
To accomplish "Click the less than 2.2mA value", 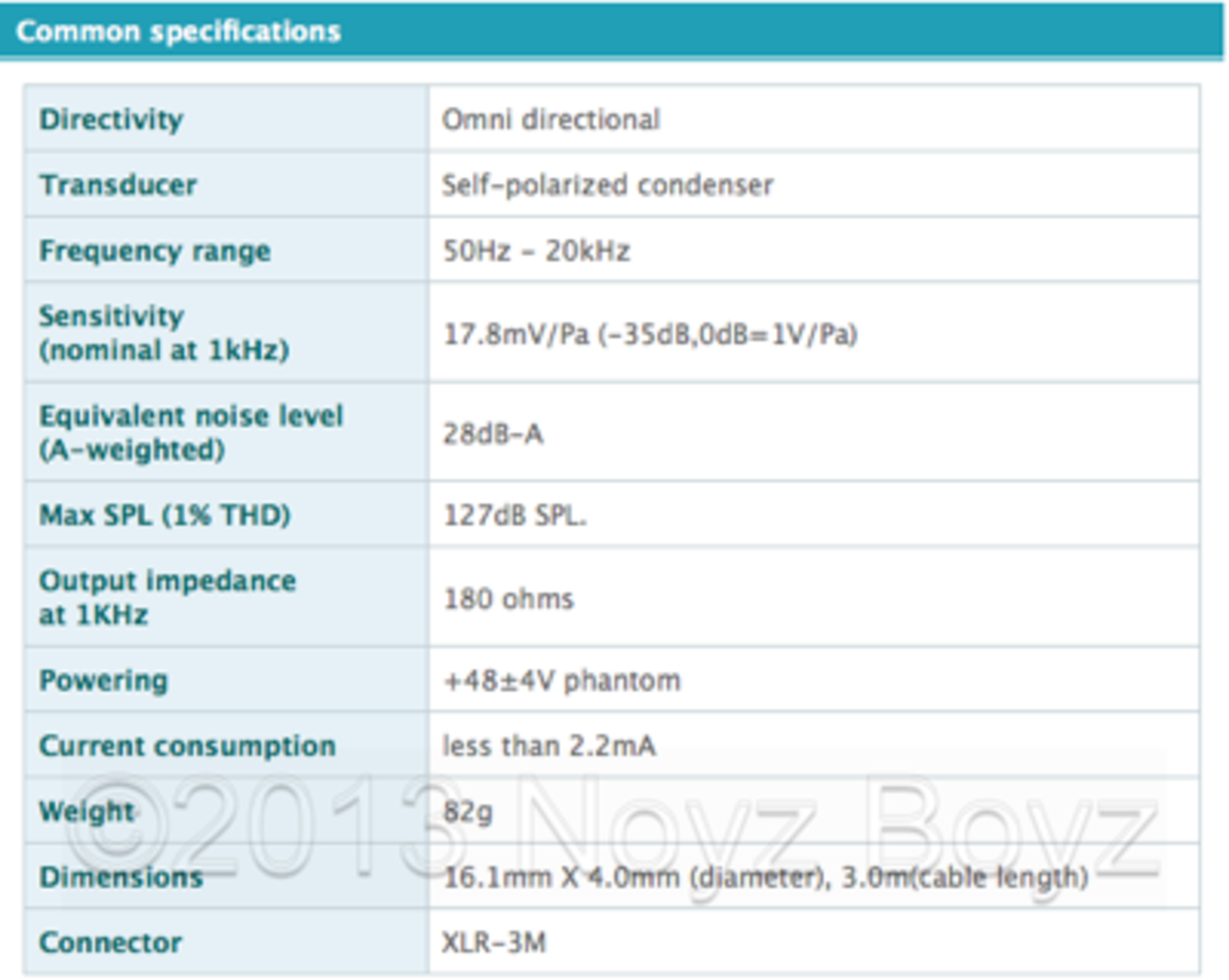I will coord(548,746).
